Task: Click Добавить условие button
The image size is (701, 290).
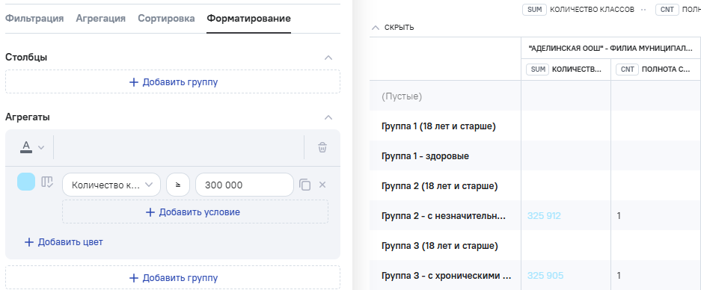Action: tap(195, 212)
